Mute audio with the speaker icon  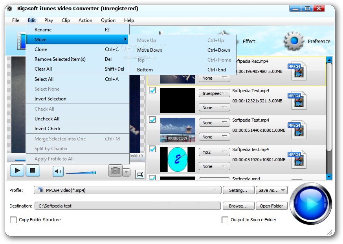click(x=58, y=171)
